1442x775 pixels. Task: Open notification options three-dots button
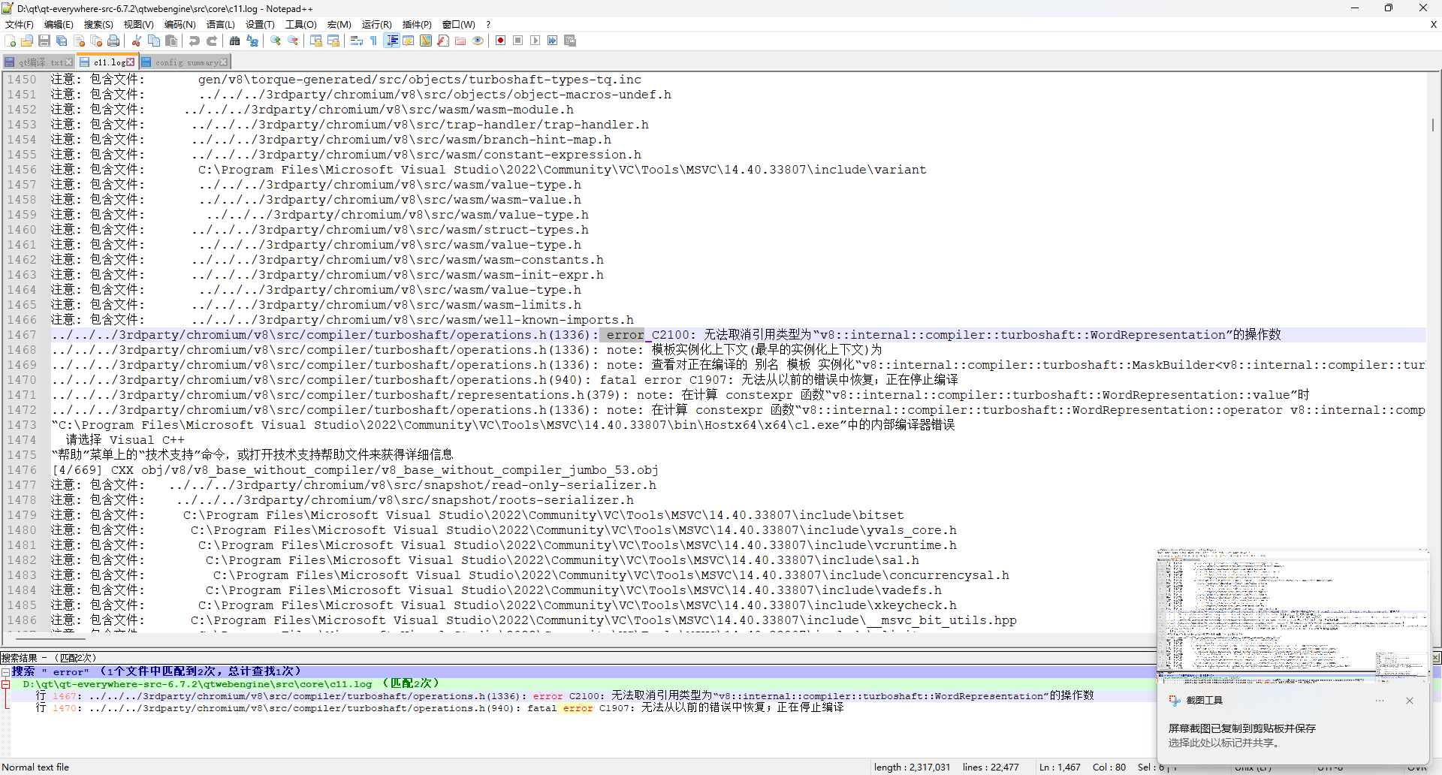point(1380,701)
